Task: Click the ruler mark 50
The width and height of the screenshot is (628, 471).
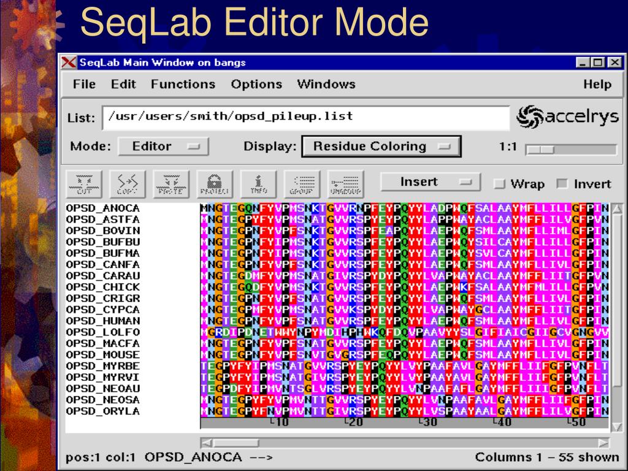Action: click(x=576, y=422)
